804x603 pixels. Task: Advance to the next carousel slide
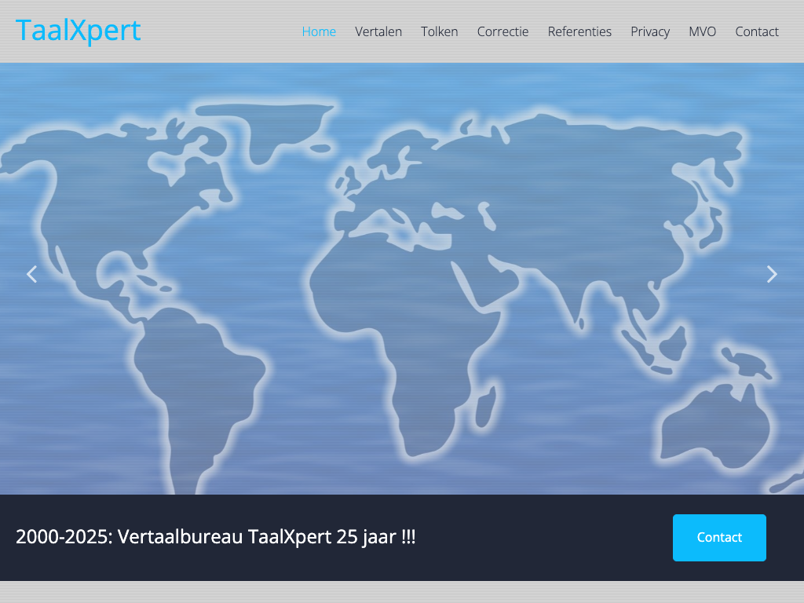[772, 274]
